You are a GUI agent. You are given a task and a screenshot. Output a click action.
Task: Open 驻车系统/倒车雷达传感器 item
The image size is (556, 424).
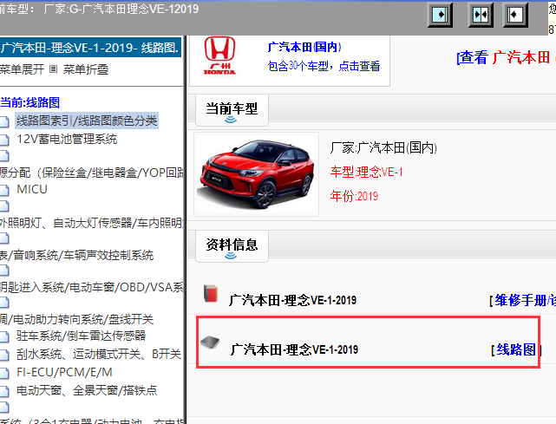tap(82, 336)
